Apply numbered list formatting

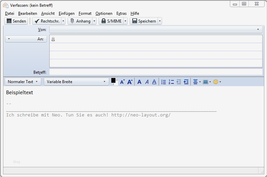coord(171,82)
